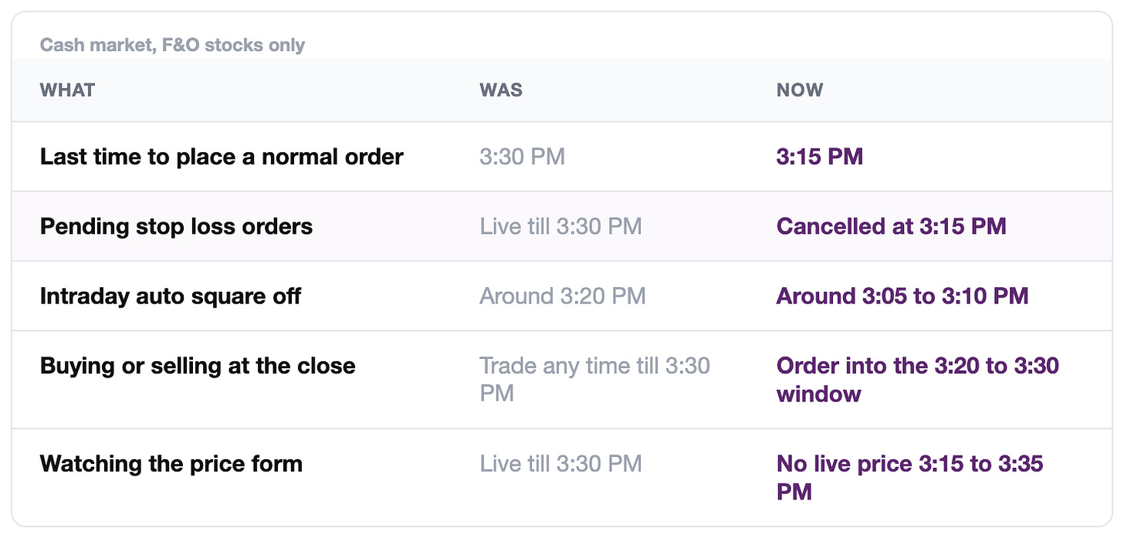This screenshot has width=1124, height=538.
Task: Click the grey table header bar
Action: coord(562,90)
